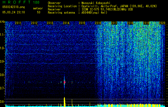This screenshot has width=168, height=107.
Task: Click the 0.8 kHz axis label
Action: (2, 75)
